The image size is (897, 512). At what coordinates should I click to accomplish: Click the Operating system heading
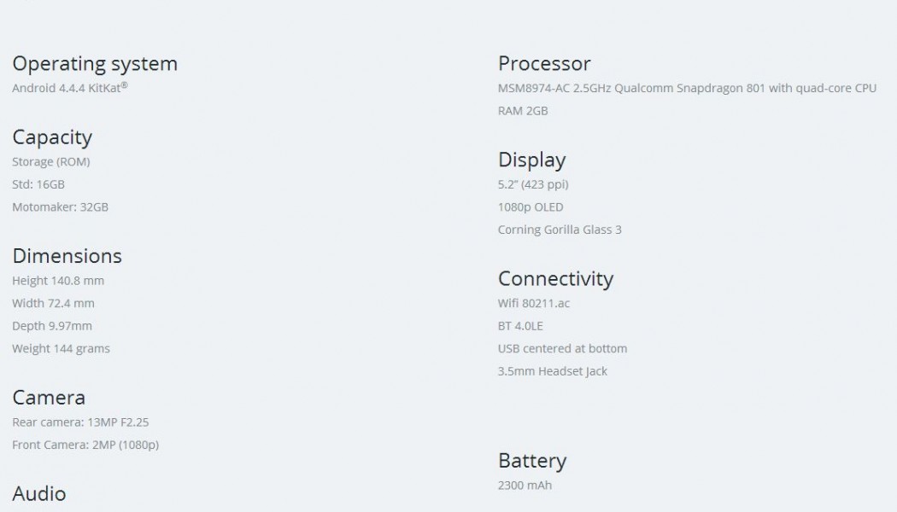(x=95, y=64)
